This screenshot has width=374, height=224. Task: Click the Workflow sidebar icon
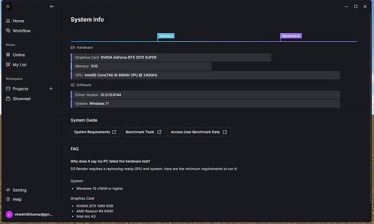click(x=8, y=30)
